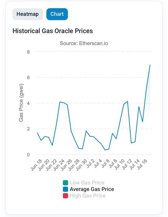Image resolution: width=168 pixels, height=217 pixels.
Task: Click the Jun 18 x-axis label
Action: click(36, 165)
